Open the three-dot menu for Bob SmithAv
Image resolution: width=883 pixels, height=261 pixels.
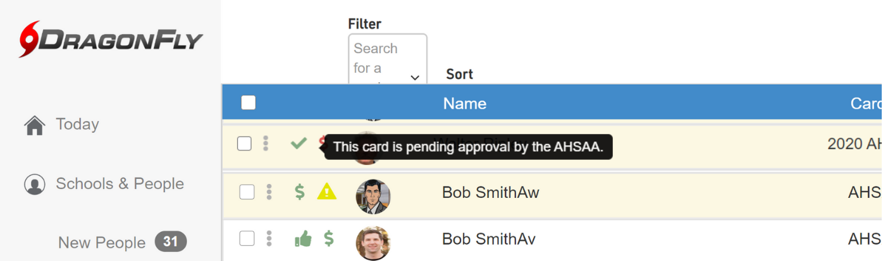[269, 239]
